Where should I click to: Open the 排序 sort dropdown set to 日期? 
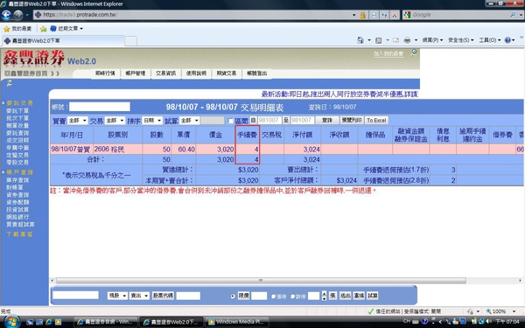pyautogui.click(x=152, y=121)
